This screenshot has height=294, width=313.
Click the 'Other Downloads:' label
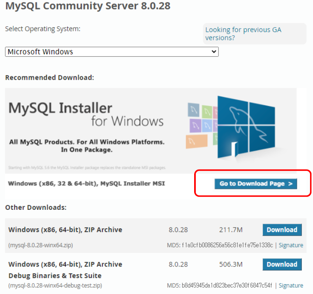[x=36, y=207]
